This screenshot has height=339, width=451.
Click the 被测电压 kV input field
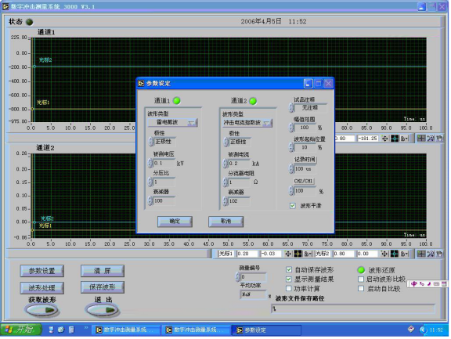164,163
